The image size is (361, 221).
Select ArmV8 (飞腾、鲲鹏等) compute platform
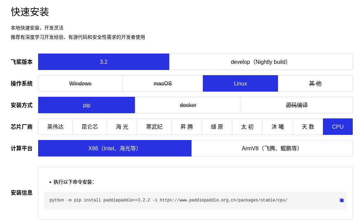(272, 148)
